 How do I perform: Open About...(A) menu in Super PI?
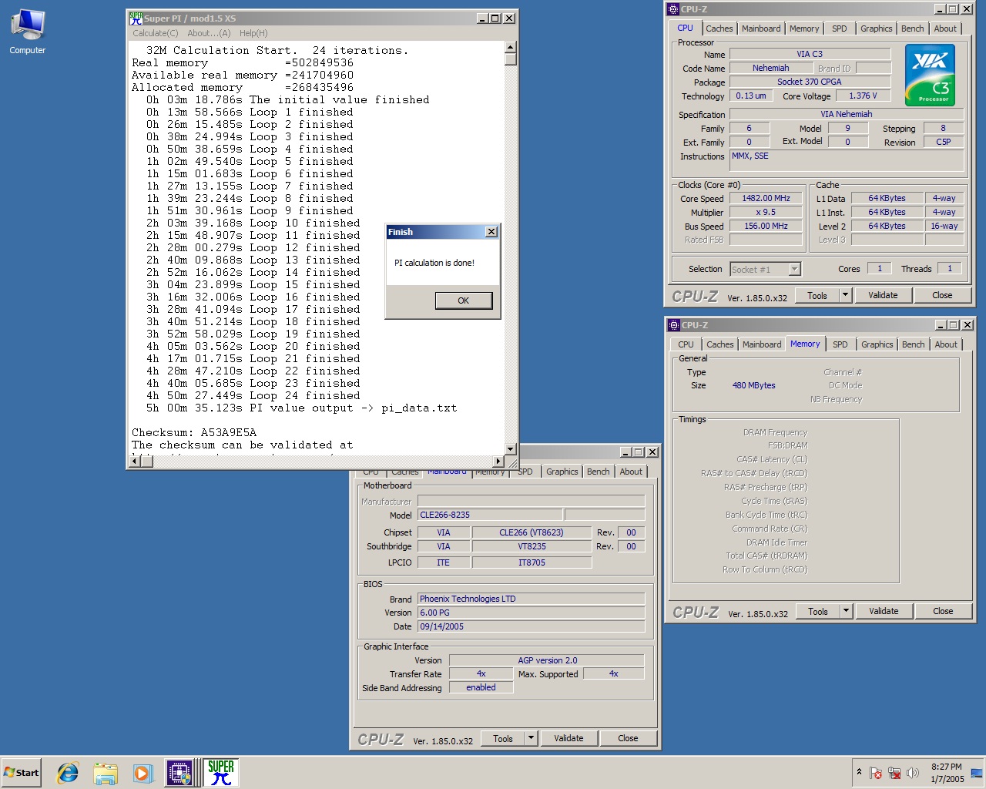(209, 33)
